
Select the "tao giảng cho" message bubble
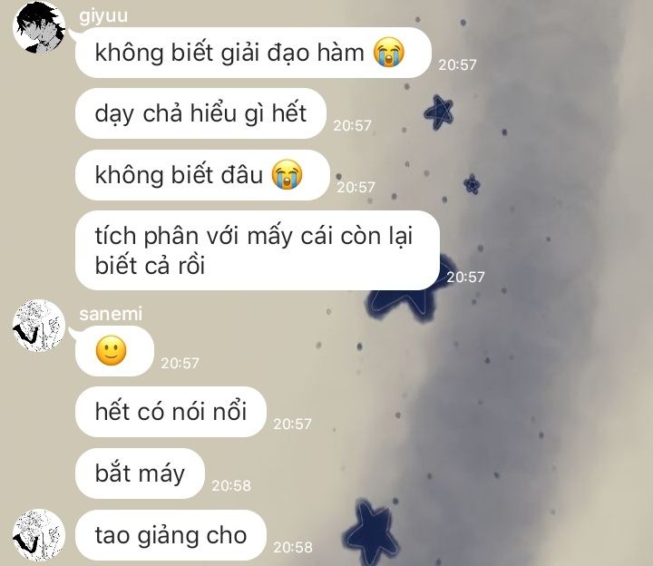[x=171, y=535]
